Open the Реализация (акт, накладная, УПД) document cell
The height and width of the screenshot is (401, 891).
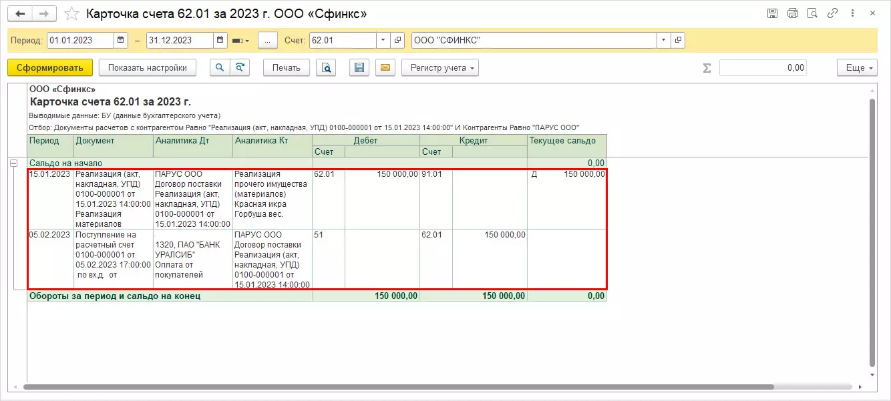coord(114,199)
